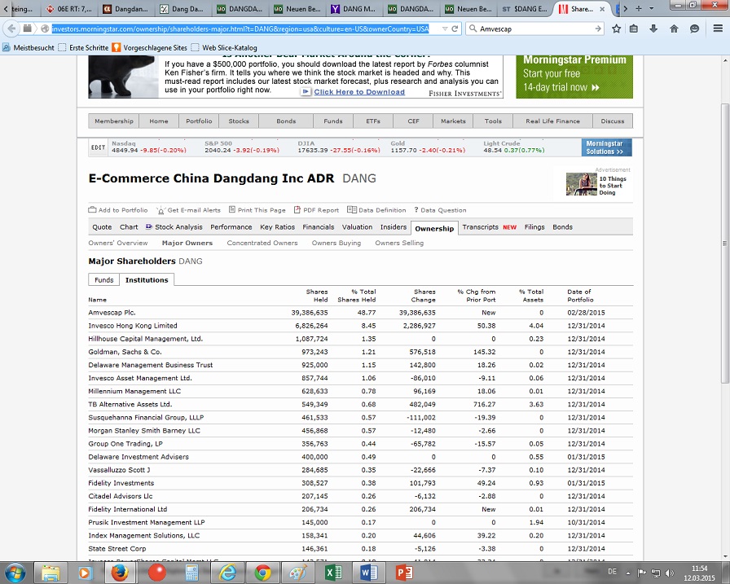Open the Insiders tab
730x584 pixels.
pyautogui.click(x=394, y=227)
